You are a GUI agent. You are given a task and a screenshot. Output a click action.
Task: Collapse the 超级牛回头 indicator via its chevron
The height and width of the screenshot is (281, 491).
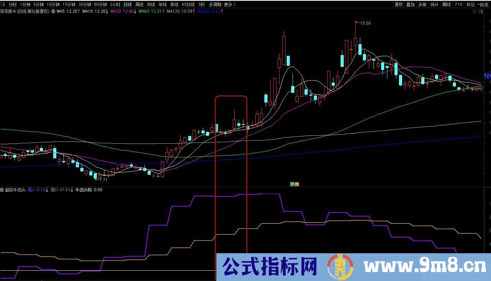pos(2,190)
